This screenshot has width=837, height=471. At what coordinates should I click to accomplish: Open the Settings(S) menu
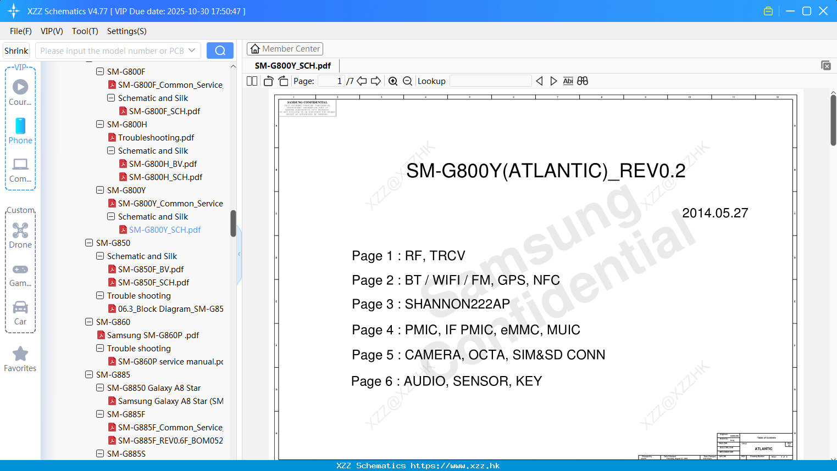click(127, 31)
